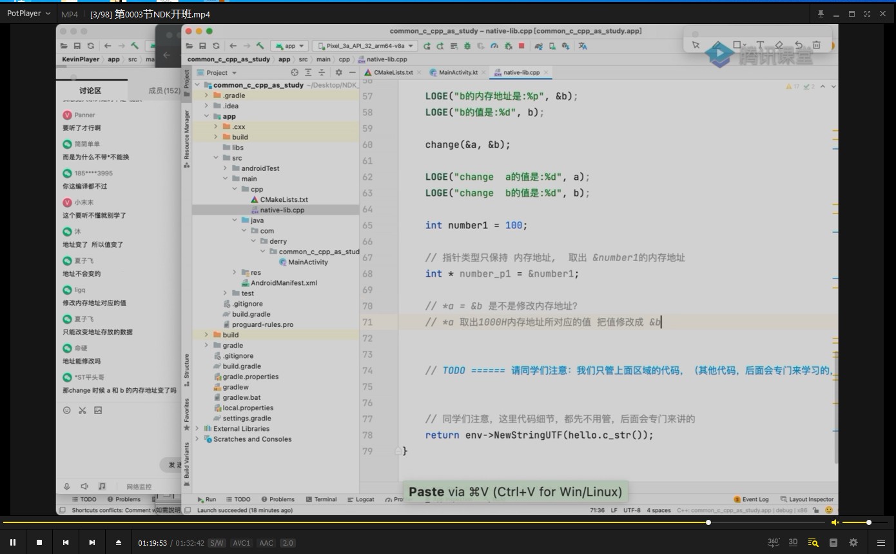Collapse the src folder

pyautogui.click(x=216, y=158)
